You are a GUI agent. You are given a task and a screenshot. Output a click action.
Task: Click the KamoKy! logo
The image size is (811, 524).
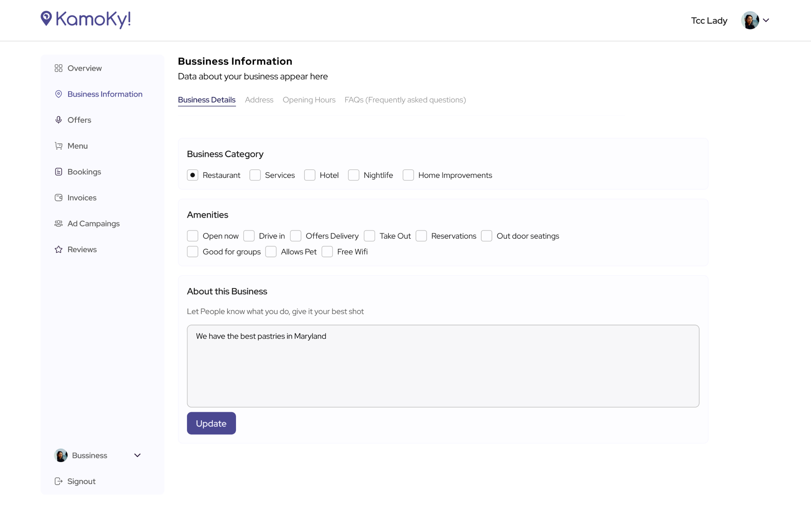click(x=86, y=19)
